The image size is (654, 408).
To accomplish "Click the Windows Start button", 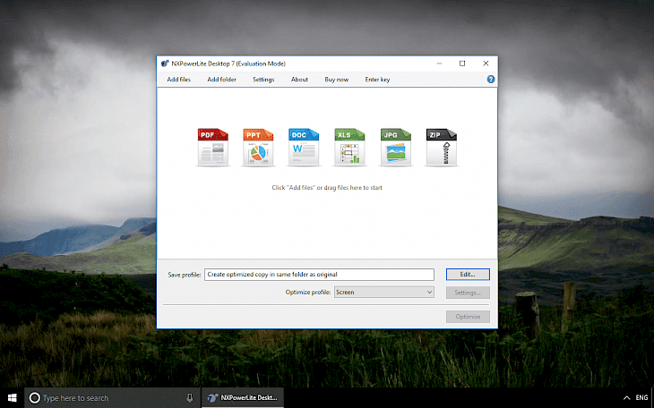I will (x=13, y=398).
